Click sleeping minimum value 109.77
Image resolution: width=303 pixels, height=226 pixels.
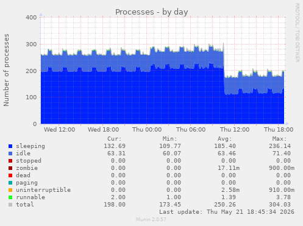pyautogui.click(x=170, y=146)
